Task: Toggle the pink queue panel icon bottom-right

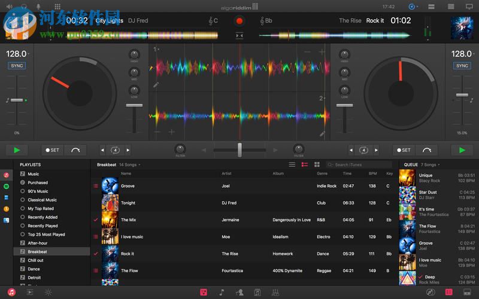Action: (x=448, y=292)
